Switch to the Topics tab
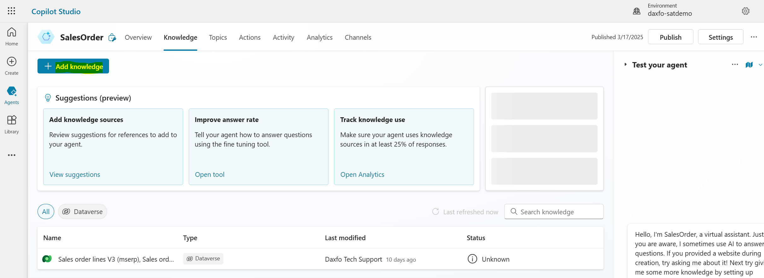This screenshot has height=278, width=764. (218, 38)
